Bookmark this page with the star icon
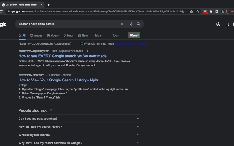The width and height of the screenshot is (234, 146). [x=197, y=11]
